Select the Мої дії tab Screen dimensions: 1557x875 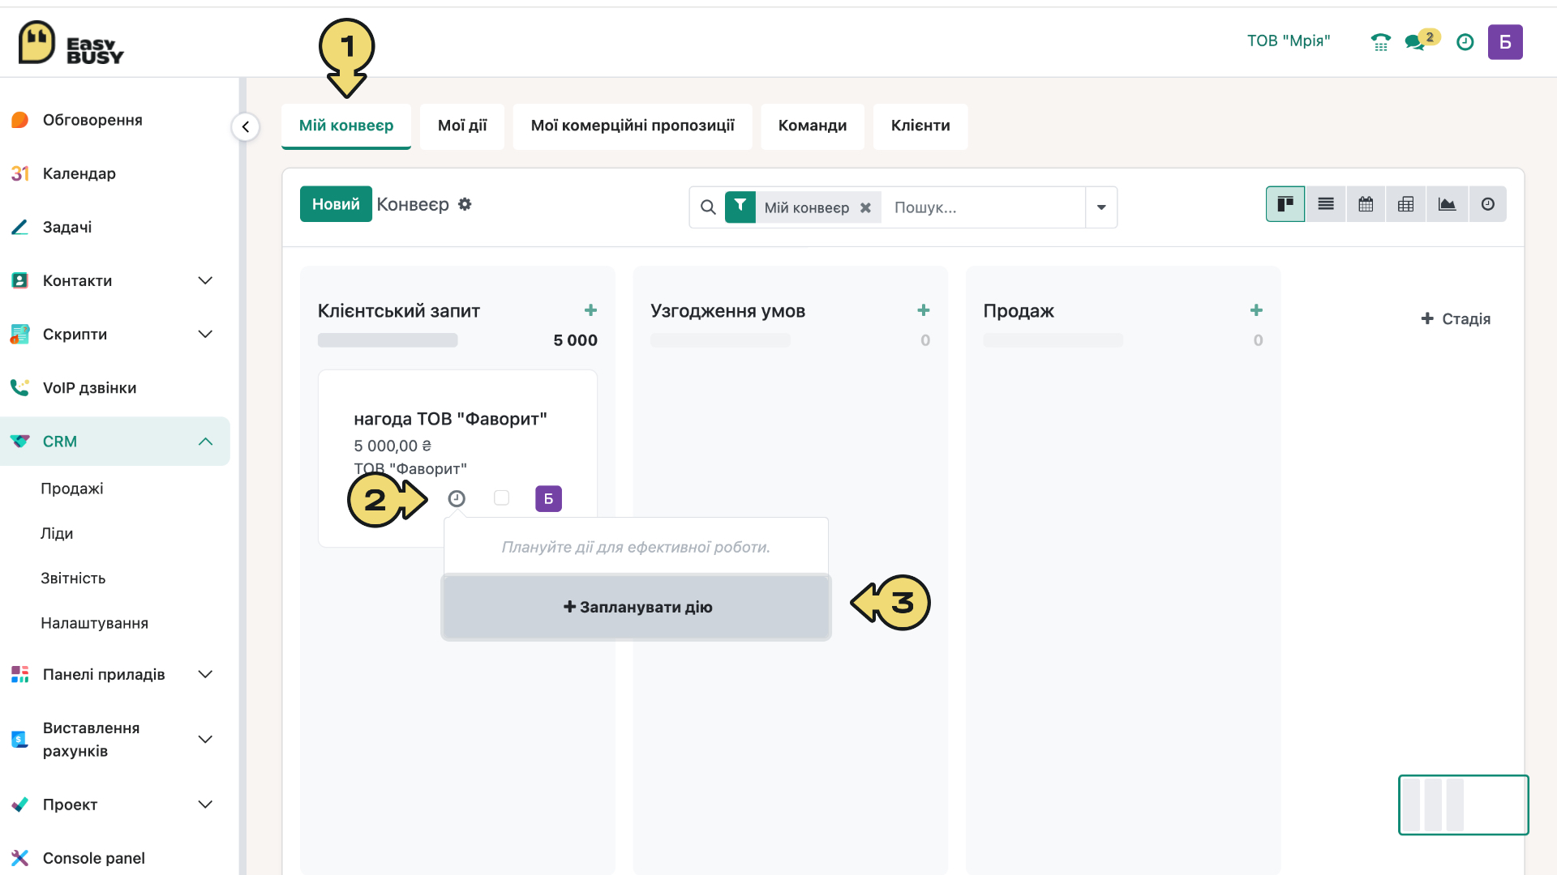tap(462, 126)
